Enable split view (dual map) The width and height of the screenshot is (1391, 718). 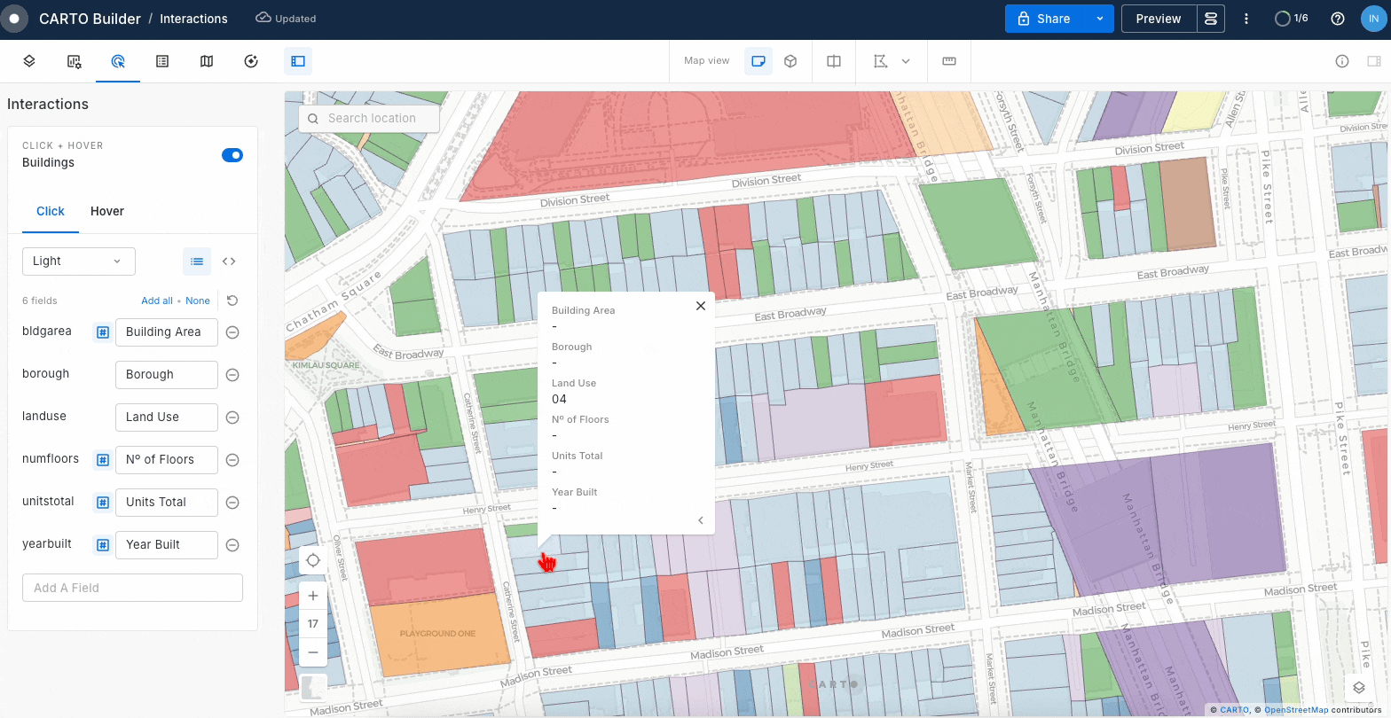[834, 61]
